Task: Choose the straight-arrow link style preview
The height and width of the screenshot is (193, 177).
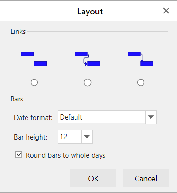Action: pos(140,59)
